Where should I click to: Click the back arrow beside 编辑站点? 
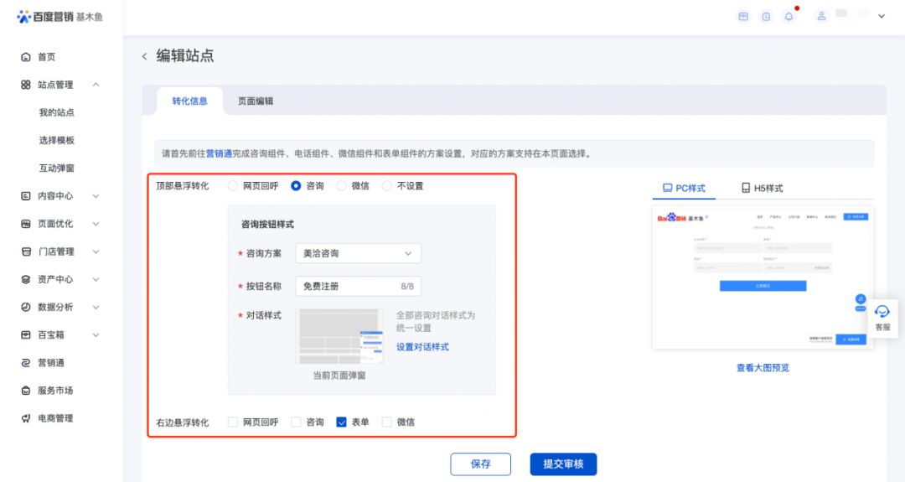click(x=144, y=56)
